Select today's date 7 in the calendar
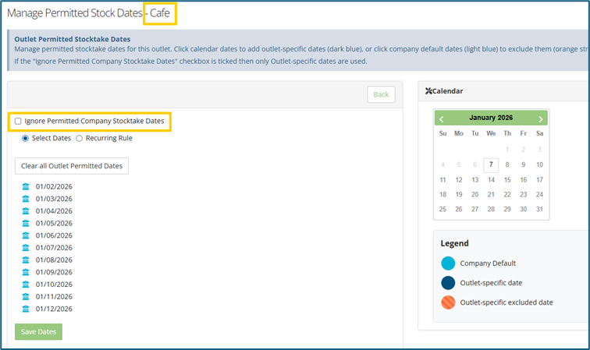 (x=491, y=164)
